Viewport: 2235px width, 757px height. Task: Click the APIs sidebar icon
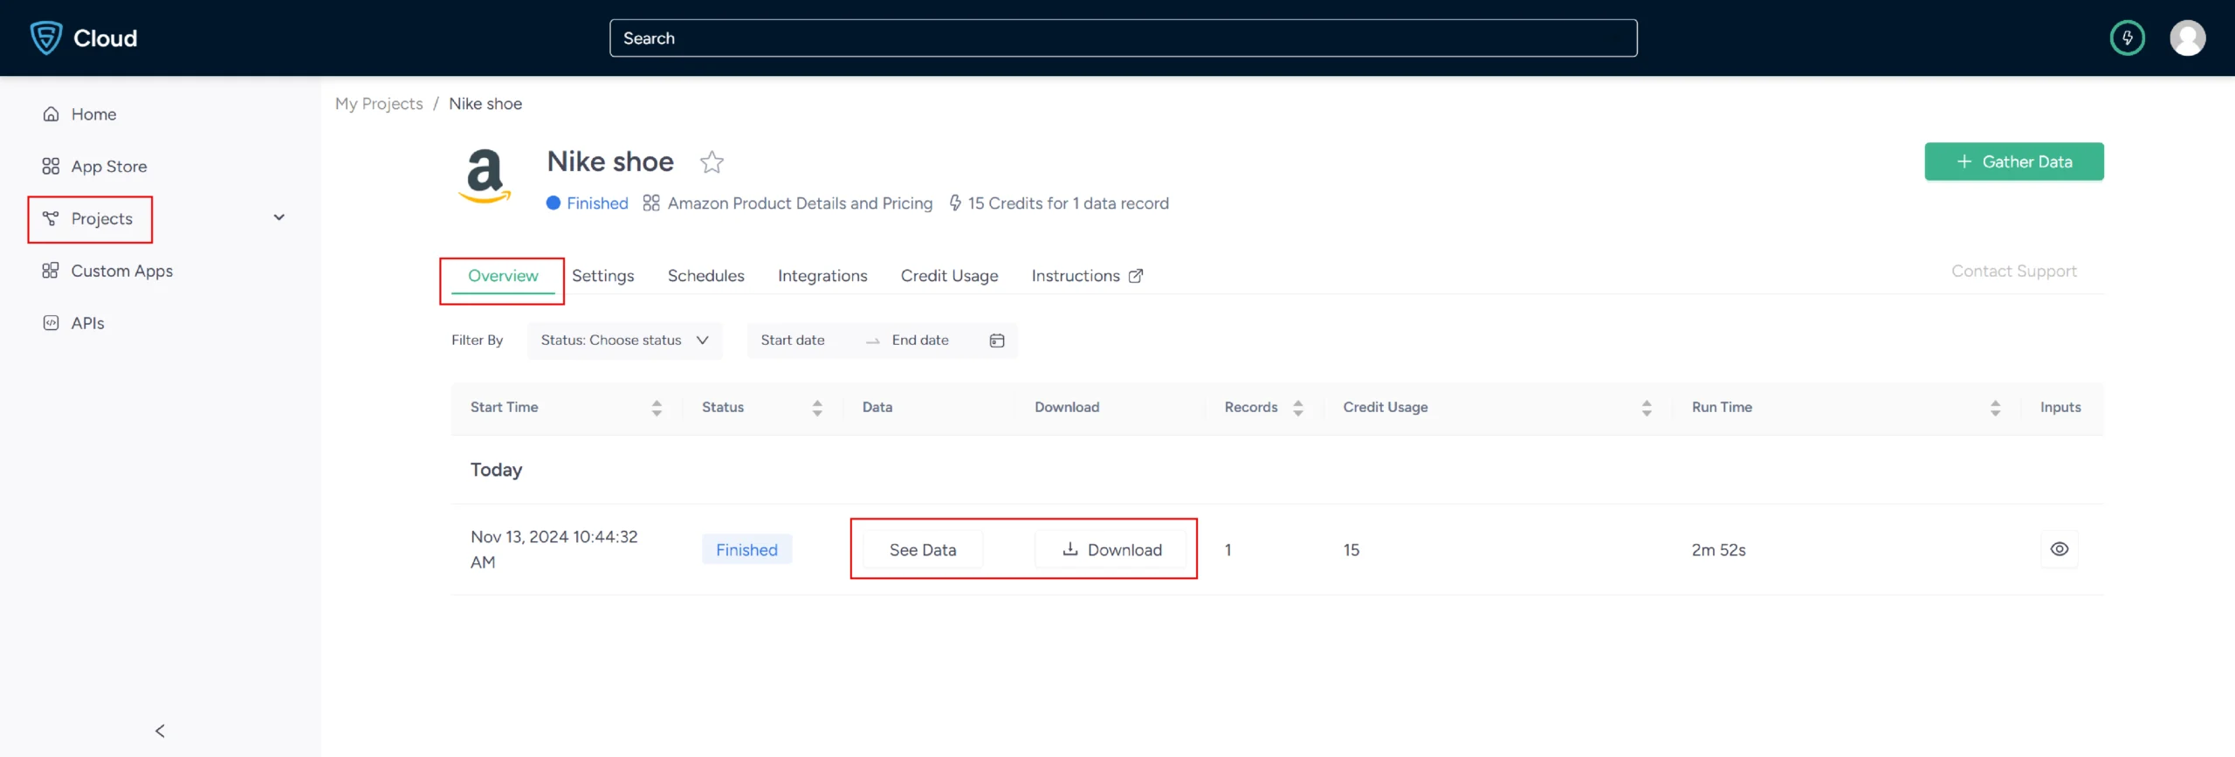click(x=51, y=323)
